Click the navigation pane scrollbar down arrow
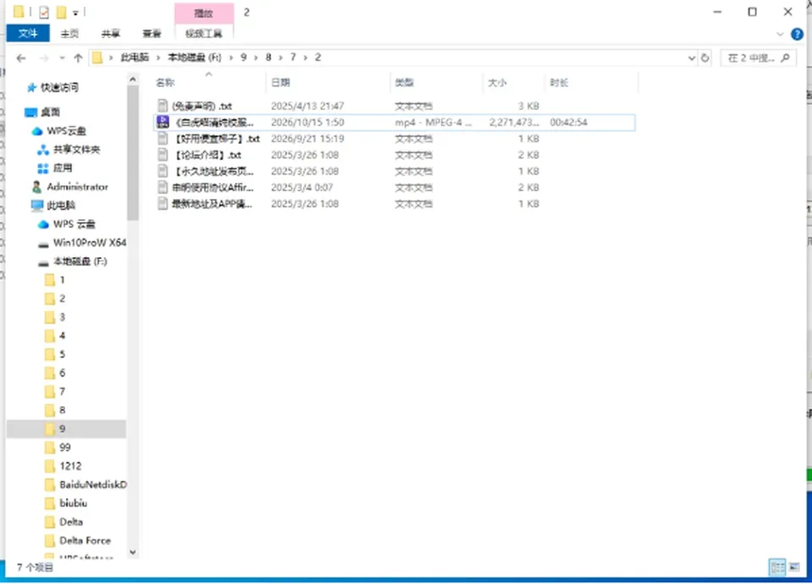812x584 pixels. coord(133,553)
